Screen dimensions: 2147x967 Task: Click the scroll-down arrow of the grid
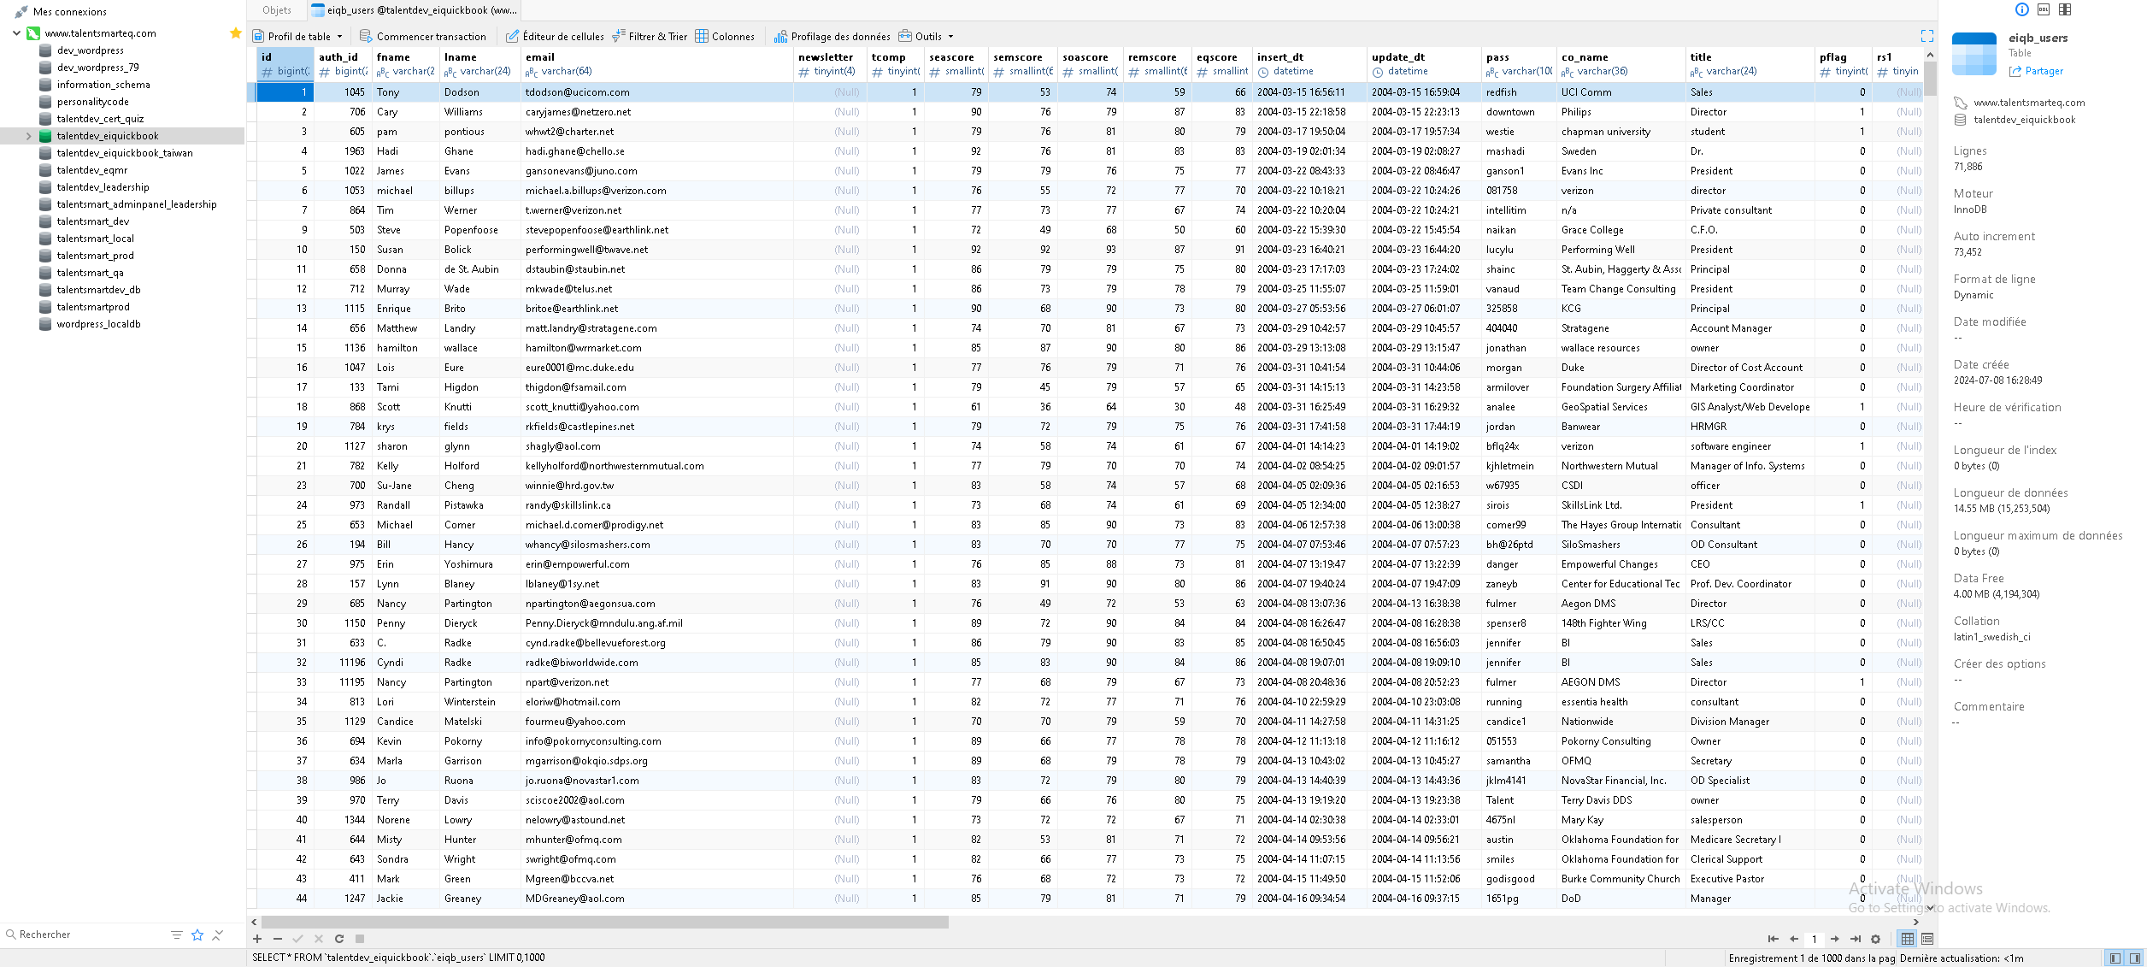[1930, 908]
